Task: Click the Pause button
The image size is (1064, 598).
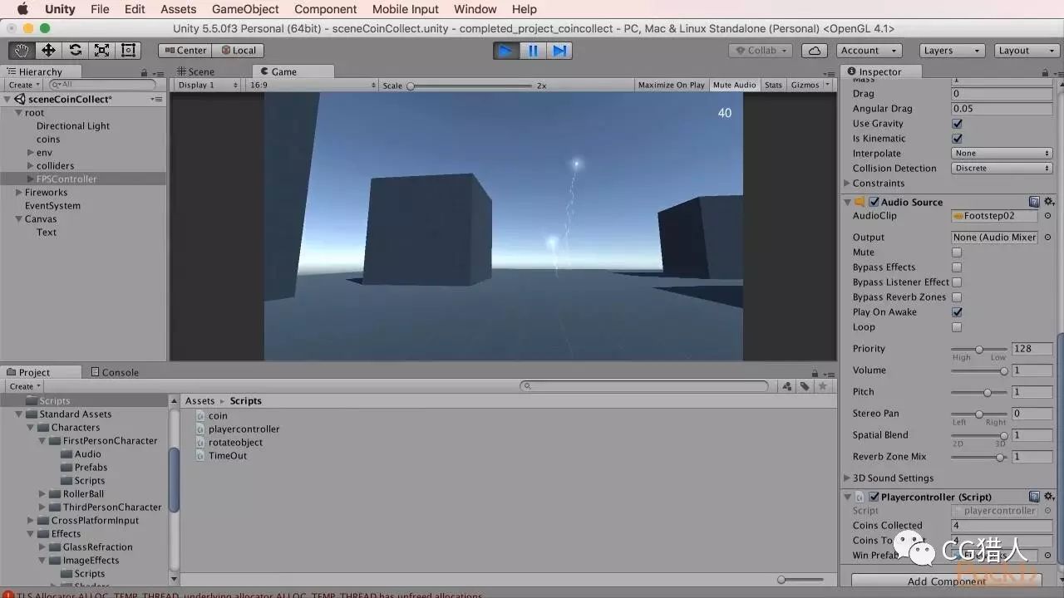Action: point(533,50)
